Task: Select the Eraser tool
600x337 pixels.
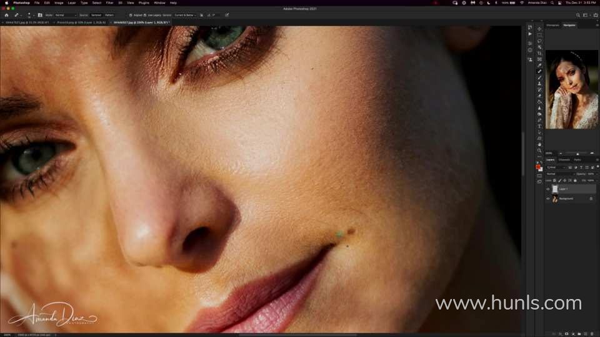Action: (539, 96)
